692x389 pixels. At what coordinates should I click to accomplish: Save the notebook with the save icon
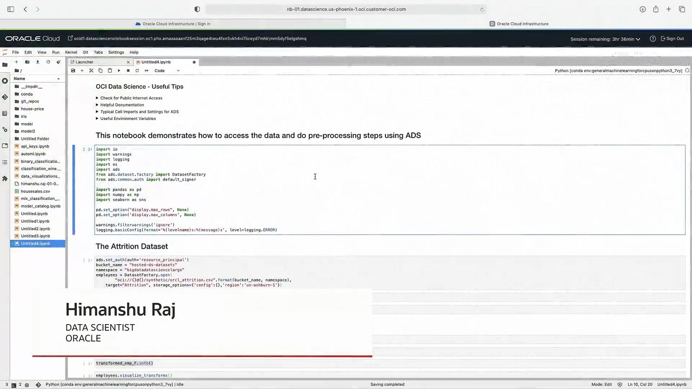click(73, 71)
